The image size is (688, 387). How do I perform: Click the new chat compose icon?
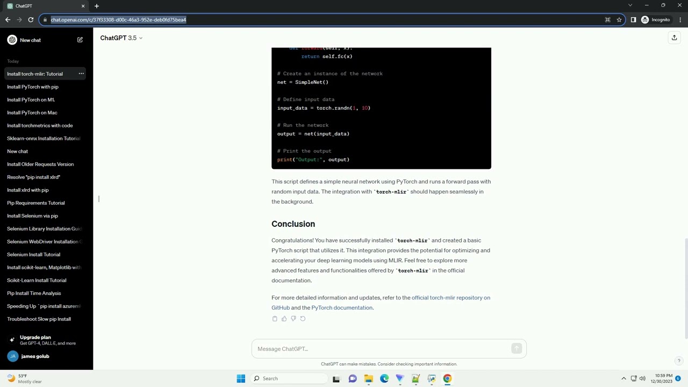pos(80,40)
